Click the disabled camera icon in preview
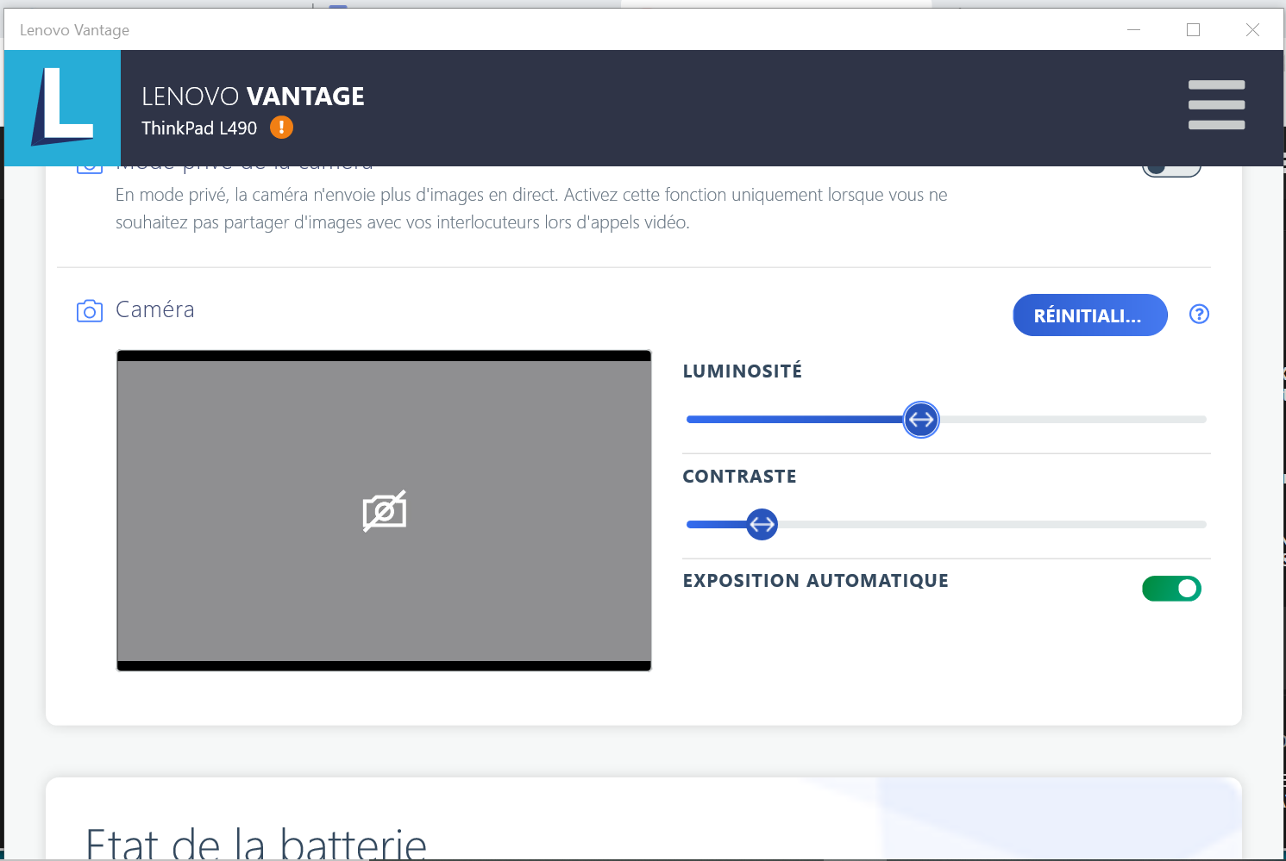Image resolution: width=1286 pixels, height=861 pixels. [x=385, y=511]
